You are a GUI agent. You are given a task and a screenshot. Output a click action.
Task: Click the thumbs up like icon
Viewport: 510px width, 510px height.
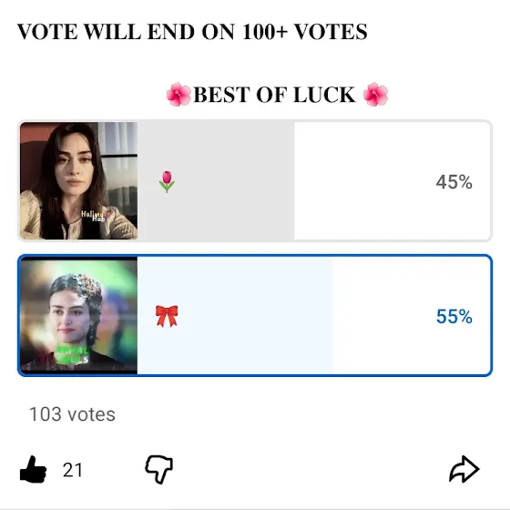(x=33, y=469)
